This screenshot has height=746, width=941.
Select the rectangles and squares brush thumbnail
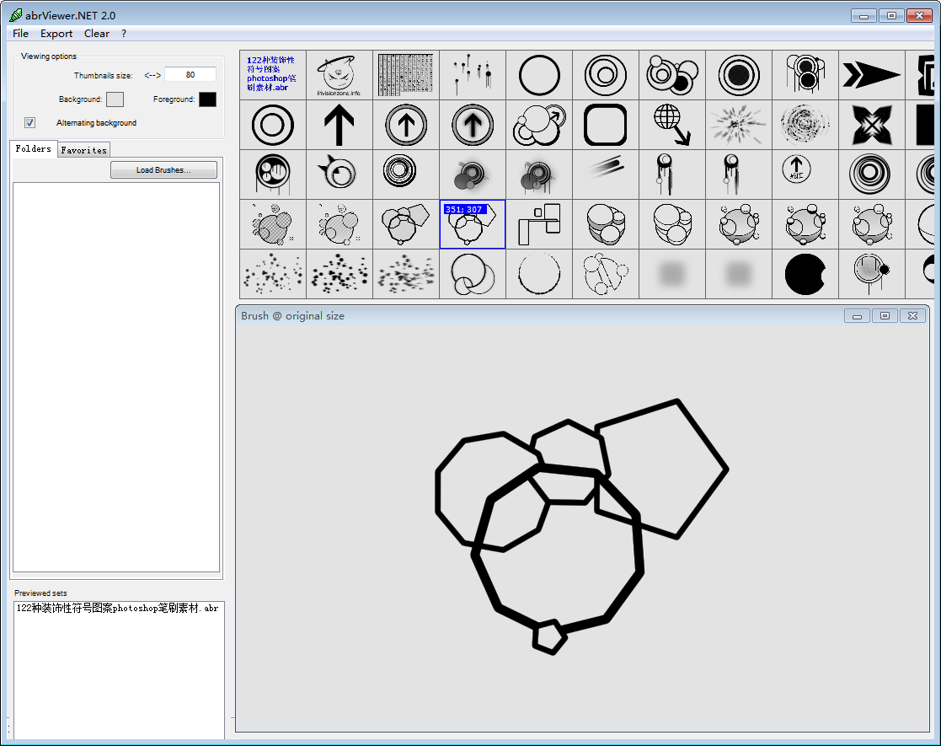(539, 224)
